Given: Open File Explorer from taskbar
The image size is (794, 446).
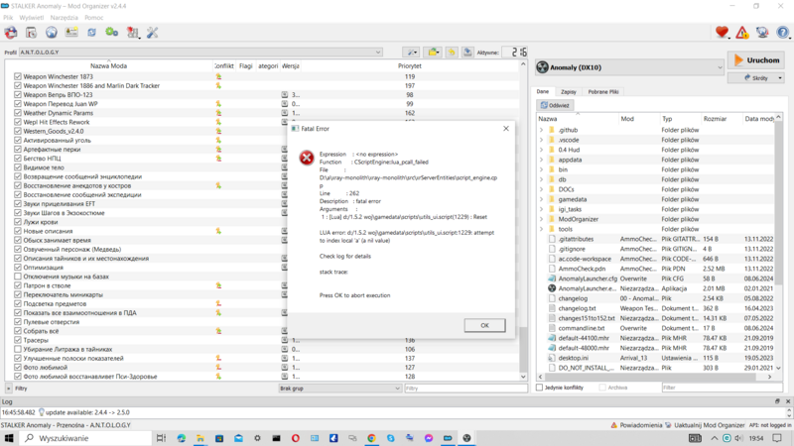Looking at the screenshot, I should (200, 438).
